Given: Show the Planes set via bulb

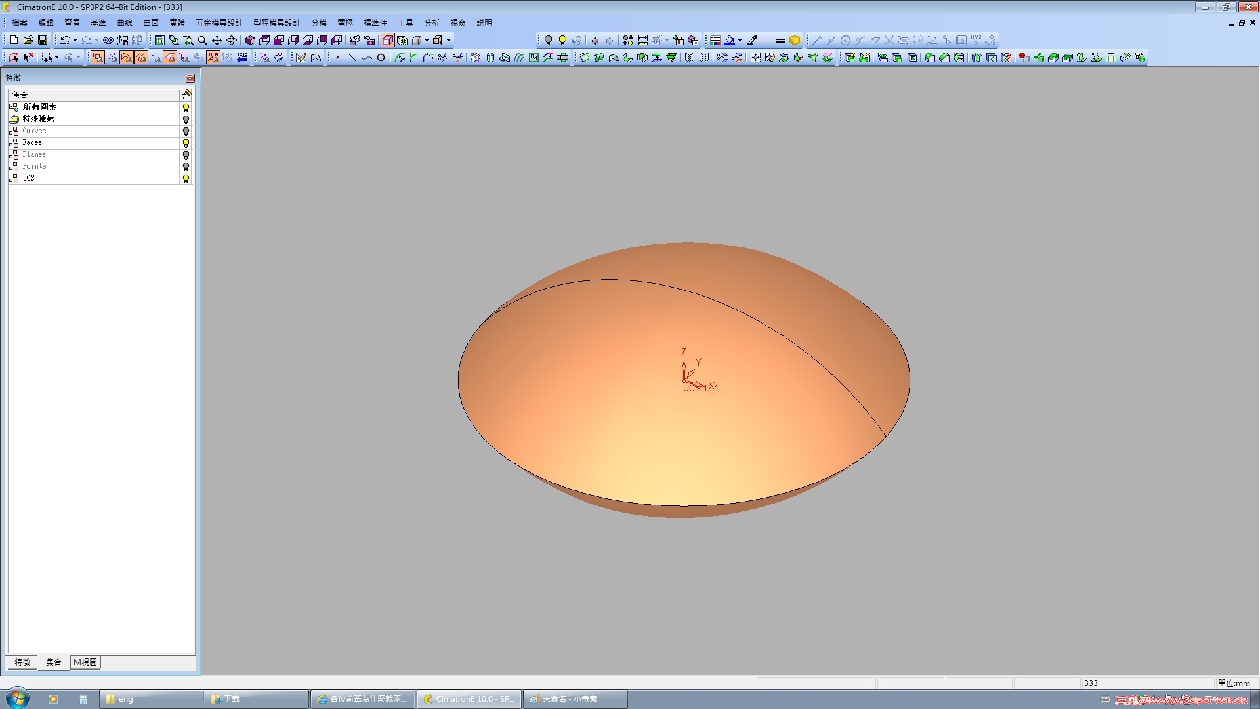Looking at the screenshot, I should coord(186,155).
